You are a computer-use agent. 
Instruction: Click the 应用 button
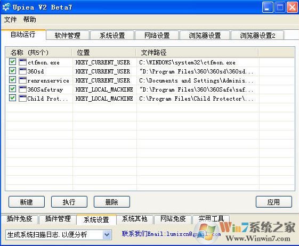[x=273, y=202]
